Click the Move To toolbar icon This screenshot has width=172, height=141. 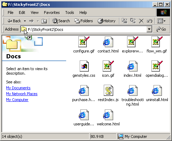click(125, 21)
